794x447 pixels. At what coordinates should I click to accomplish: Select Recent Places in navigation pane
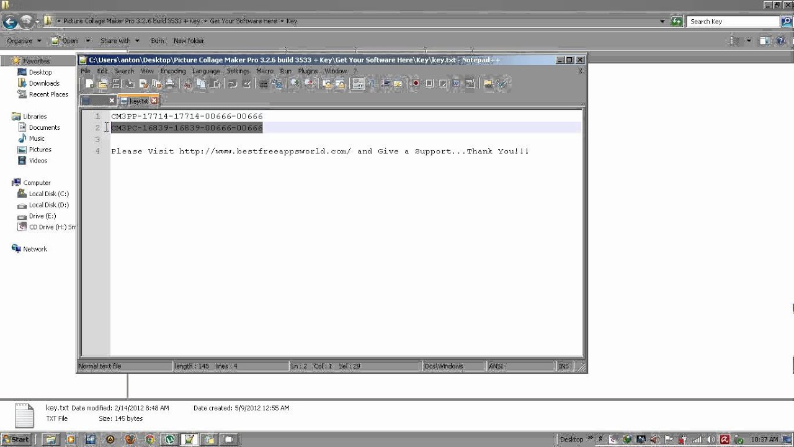pos(48,94)
